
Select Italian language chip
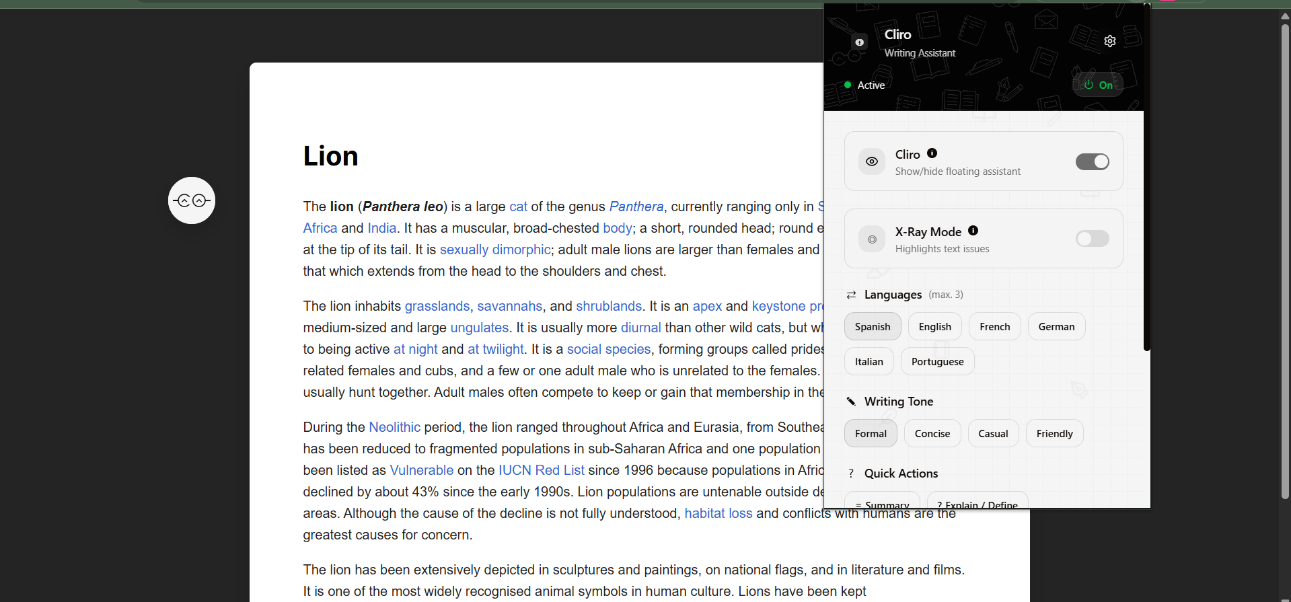click(869, 361)
